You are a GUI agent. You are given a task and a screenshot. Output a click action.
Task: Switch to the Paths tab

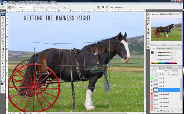point(169,68)
